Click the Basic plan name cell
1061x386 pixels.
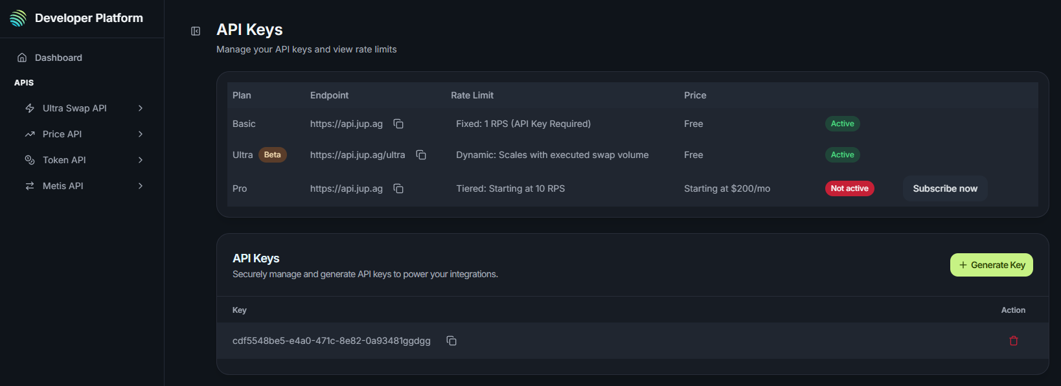click(x=244, y=124)
